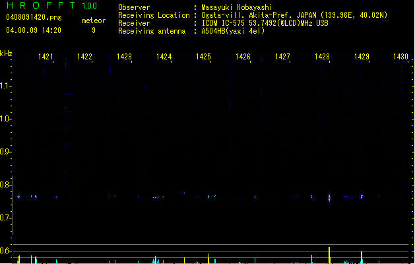
Task: Click the 0.9 kHz frequency label
Action: click(x=5, y=151)
